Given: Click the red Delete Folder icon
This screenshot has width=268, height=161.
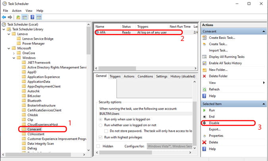Looking at the screenshot, I should tap(205, 76).
